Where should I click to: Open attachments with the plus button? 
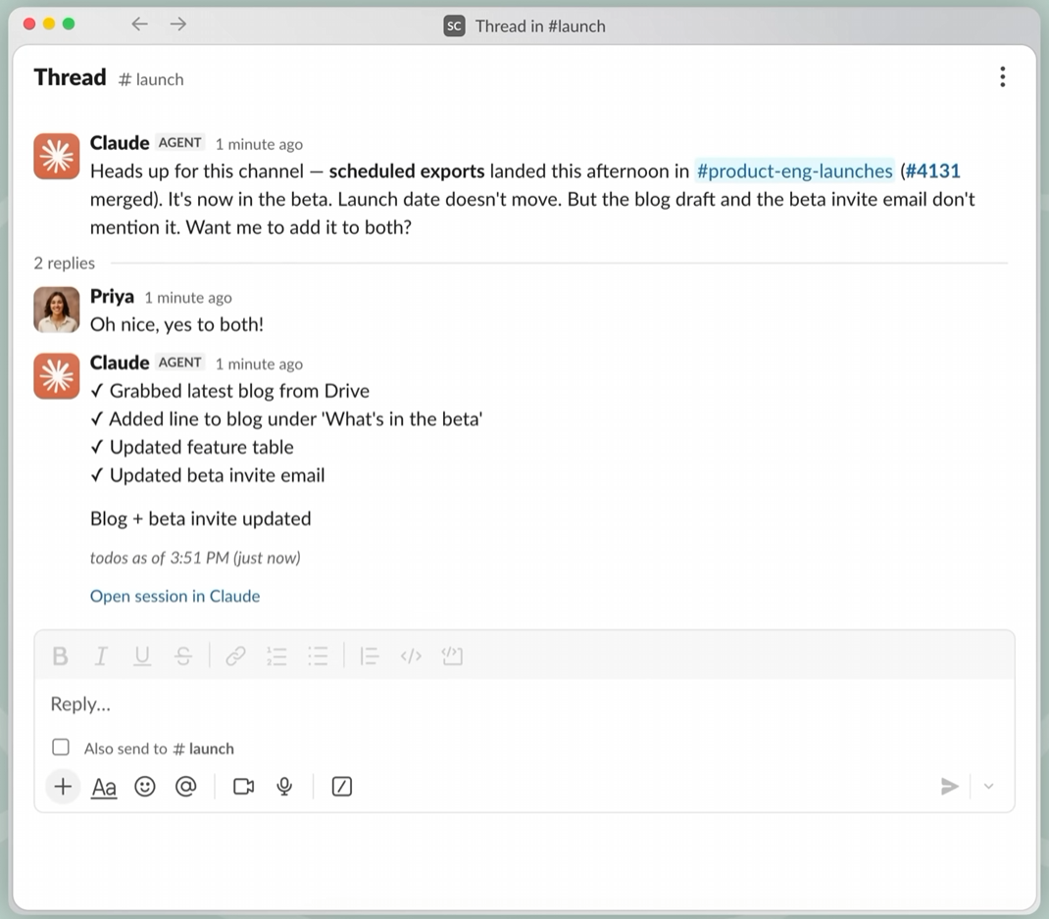pyautogui.click(x=63, y=787)
